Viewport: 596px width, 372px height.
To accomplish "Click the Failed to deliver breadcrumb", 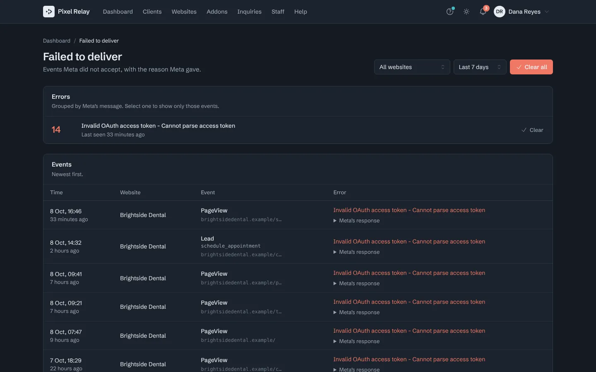I will 99,41.
